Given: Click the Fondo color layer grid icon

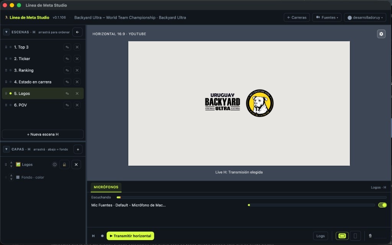Looking at the screenshot, I should pyautogui.click(x=18, y=177).
